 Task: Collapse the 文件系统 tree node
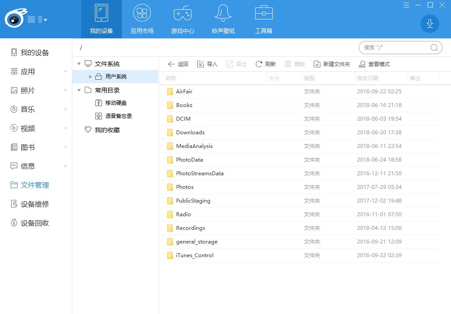coord(79,64)
